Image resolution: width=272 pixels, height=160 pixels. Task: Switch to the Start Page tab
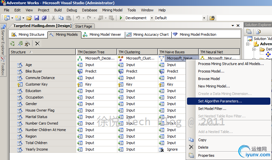click(84, 26)
